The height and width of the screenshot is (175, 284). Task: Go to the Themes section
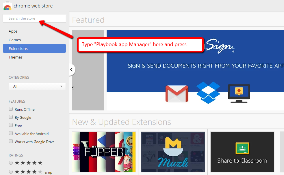(16, 57)
